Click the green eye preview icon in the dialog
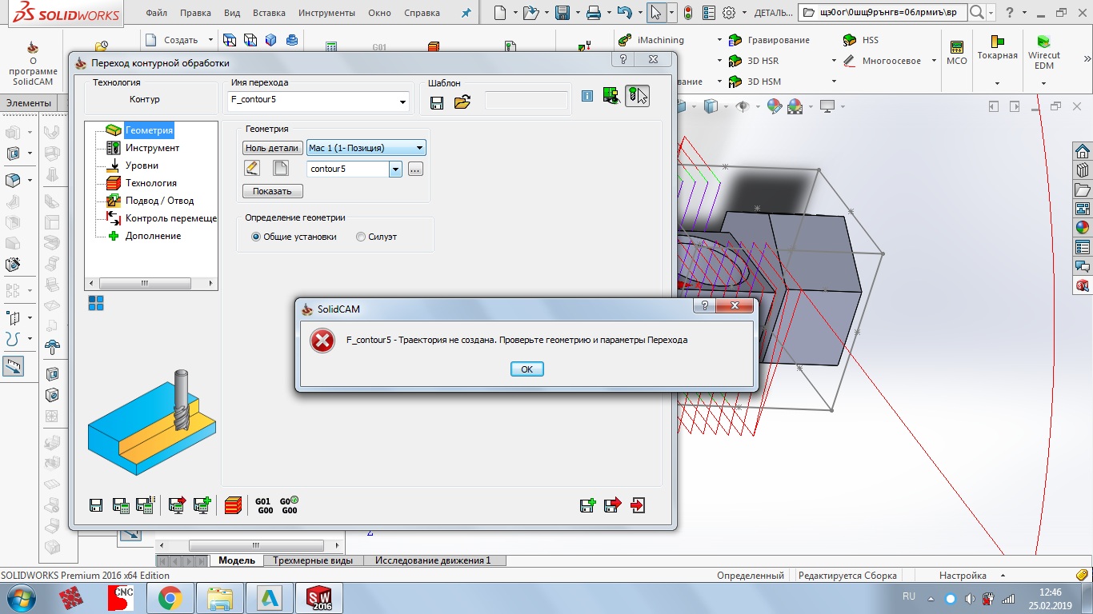 (612, 96)
